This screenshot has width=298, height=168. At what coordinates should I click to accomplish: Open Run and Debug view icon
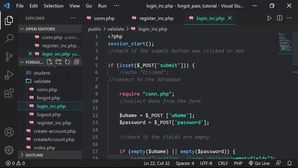(x=9, y=75)
